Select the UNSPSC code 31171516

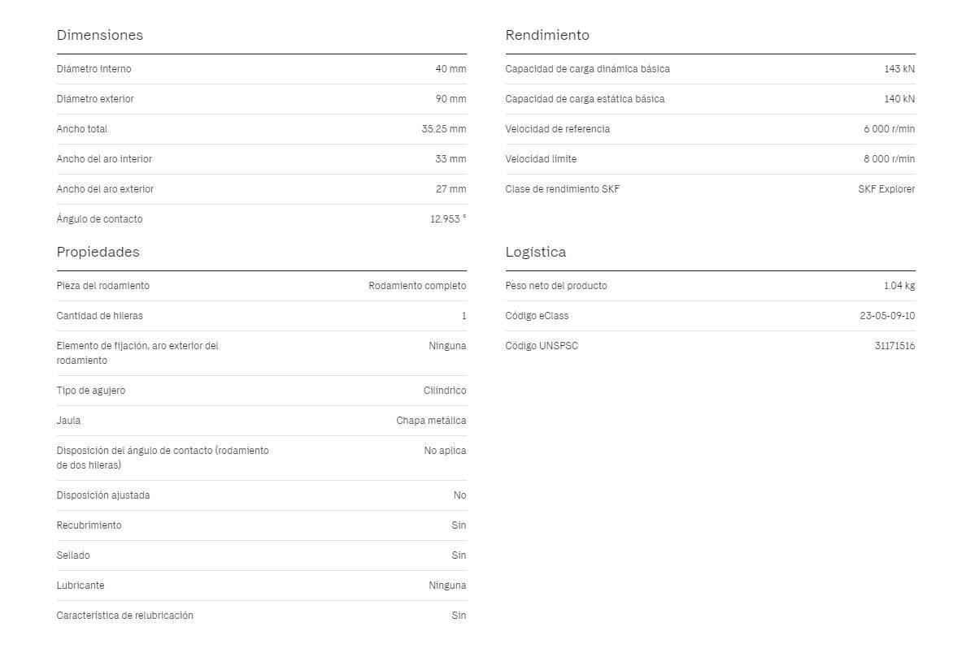pos(894,345)
